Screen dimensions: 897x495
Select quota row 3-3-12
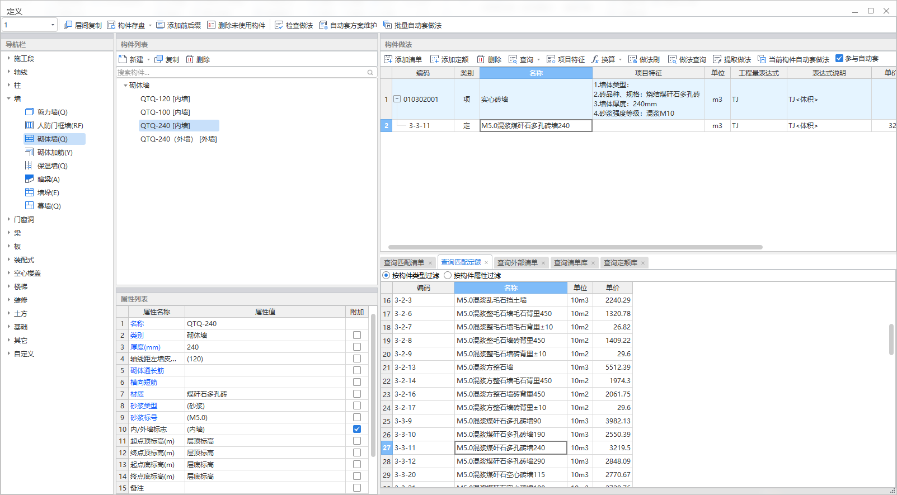tap(506, 461)
